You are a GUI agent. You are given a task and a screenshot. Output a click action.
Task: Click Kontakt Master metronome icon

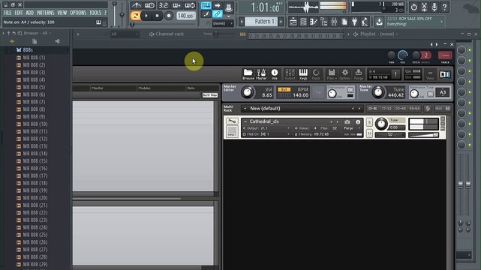(x=261, y=74)
